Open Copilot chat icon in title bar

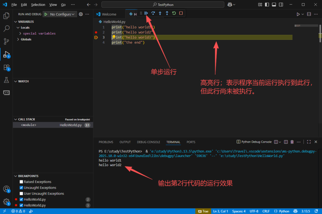[x=230, y=4]
